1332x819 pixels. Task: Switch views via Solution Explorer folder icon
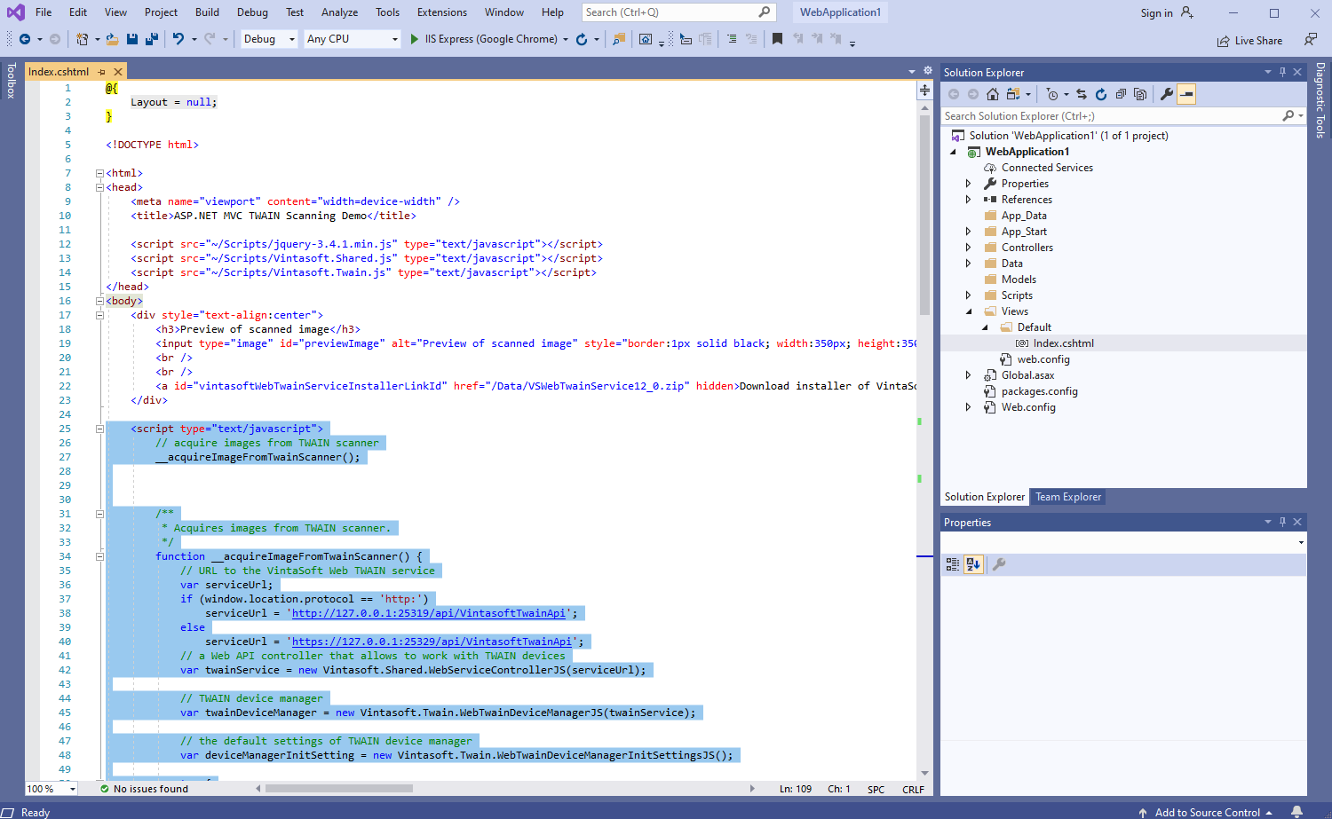pyautogui.click(x=1013, y=94)
